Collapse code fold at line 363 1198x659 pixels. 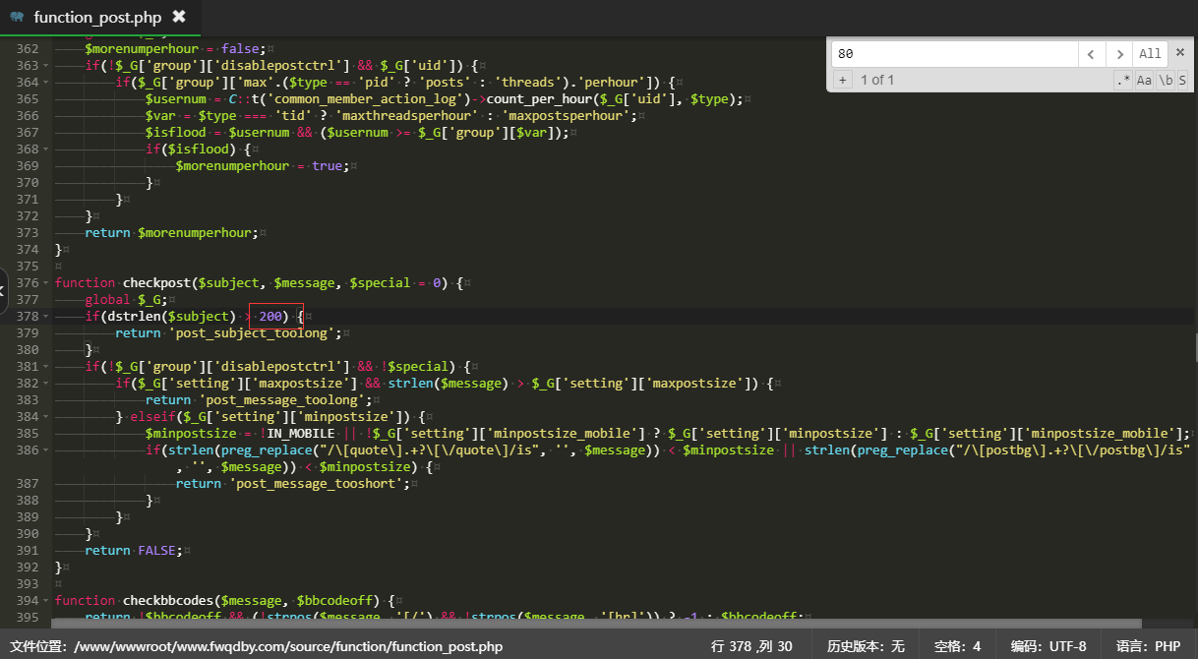click(47, 66)
